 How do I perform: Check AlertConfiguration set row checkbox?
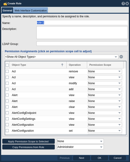point(7,131)
